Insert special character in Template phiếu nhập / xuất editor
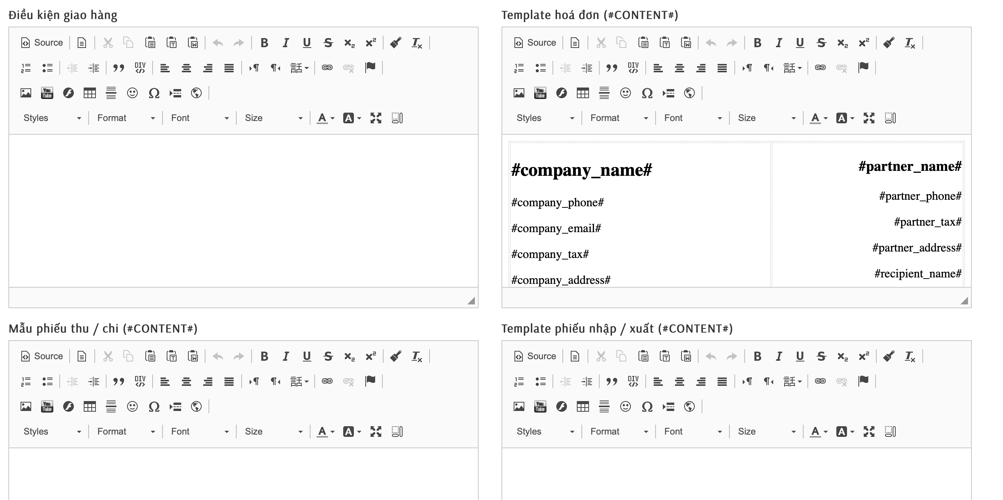This screenshot has width=1003, height=500. pyautogui.click(x=647, y=406)
